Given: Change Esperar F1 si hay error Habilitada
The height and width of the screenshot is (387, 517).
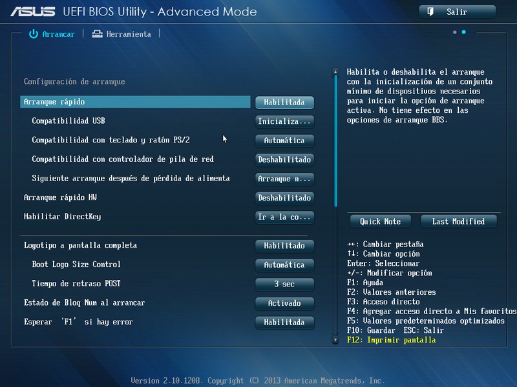Looking at the screenshot, I should pos(284,322).
